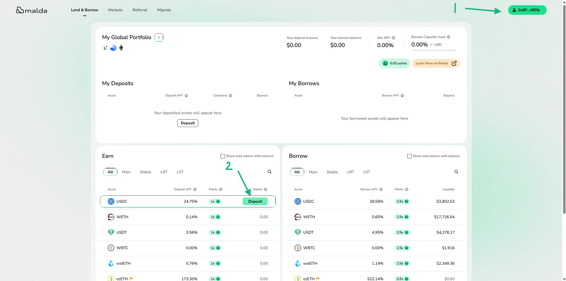Open the Learn More on Points link

click(436, 63)
